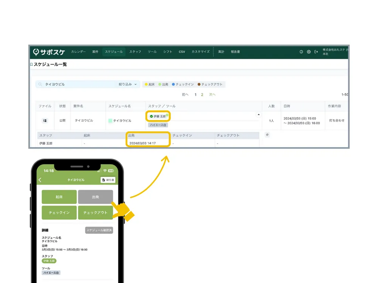378x283 pixels.
Task: Open the カレンダー menu item
Action: point(78,52)
